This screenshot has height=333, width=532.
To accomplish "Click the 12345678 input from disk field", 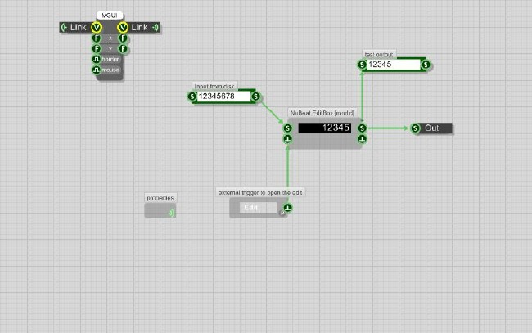I will (x=222, y=97).
